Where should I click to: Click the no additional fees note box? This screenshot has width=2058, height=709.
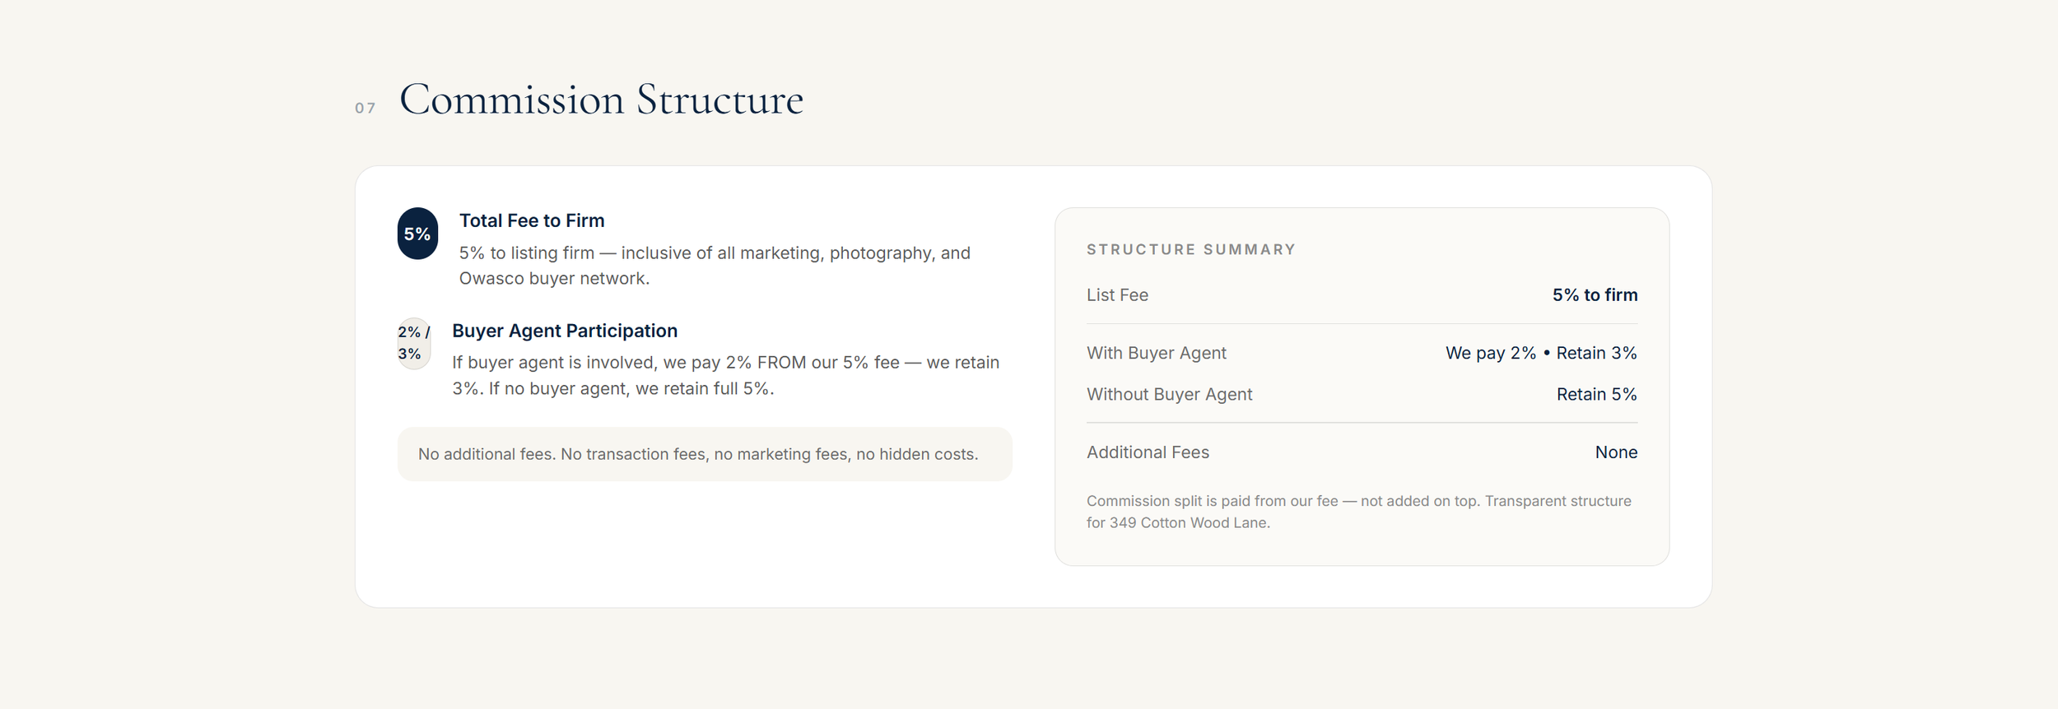pos(705,454)
